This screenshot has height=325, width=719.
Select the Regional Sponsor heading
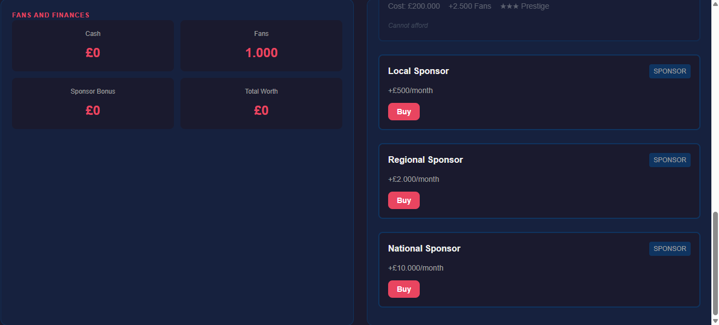coord(425,160)
